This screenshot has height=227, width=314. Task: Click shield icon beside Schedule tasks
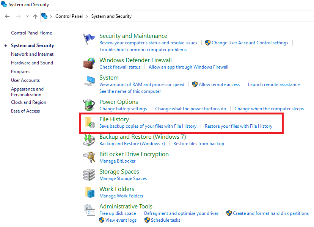point(147,220)
